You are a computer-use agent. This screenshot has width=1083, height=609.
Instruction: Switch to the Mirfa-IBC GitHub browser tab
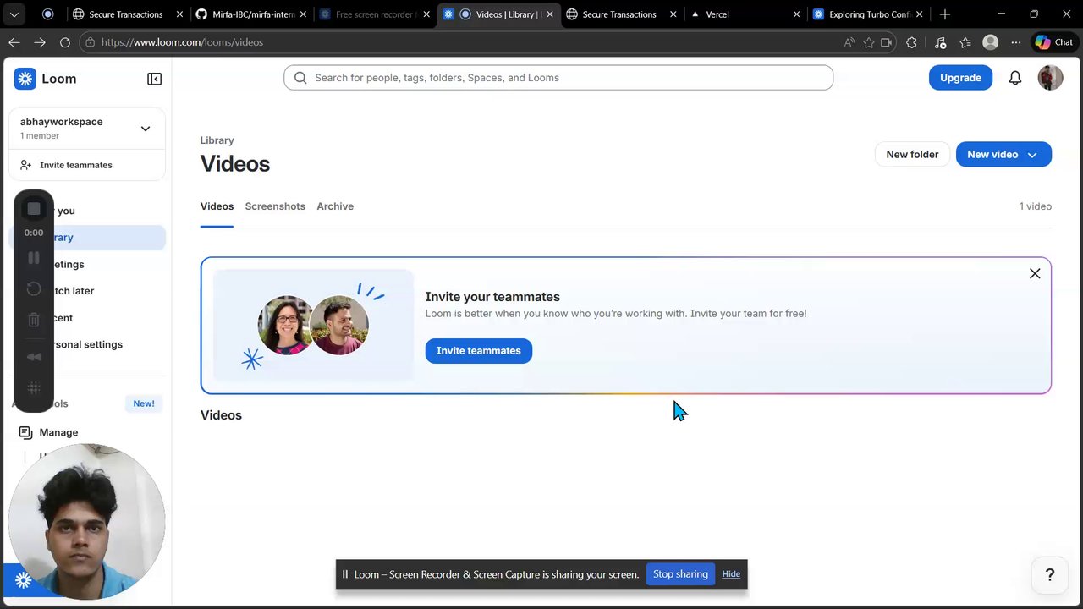(x=252, y=14)
